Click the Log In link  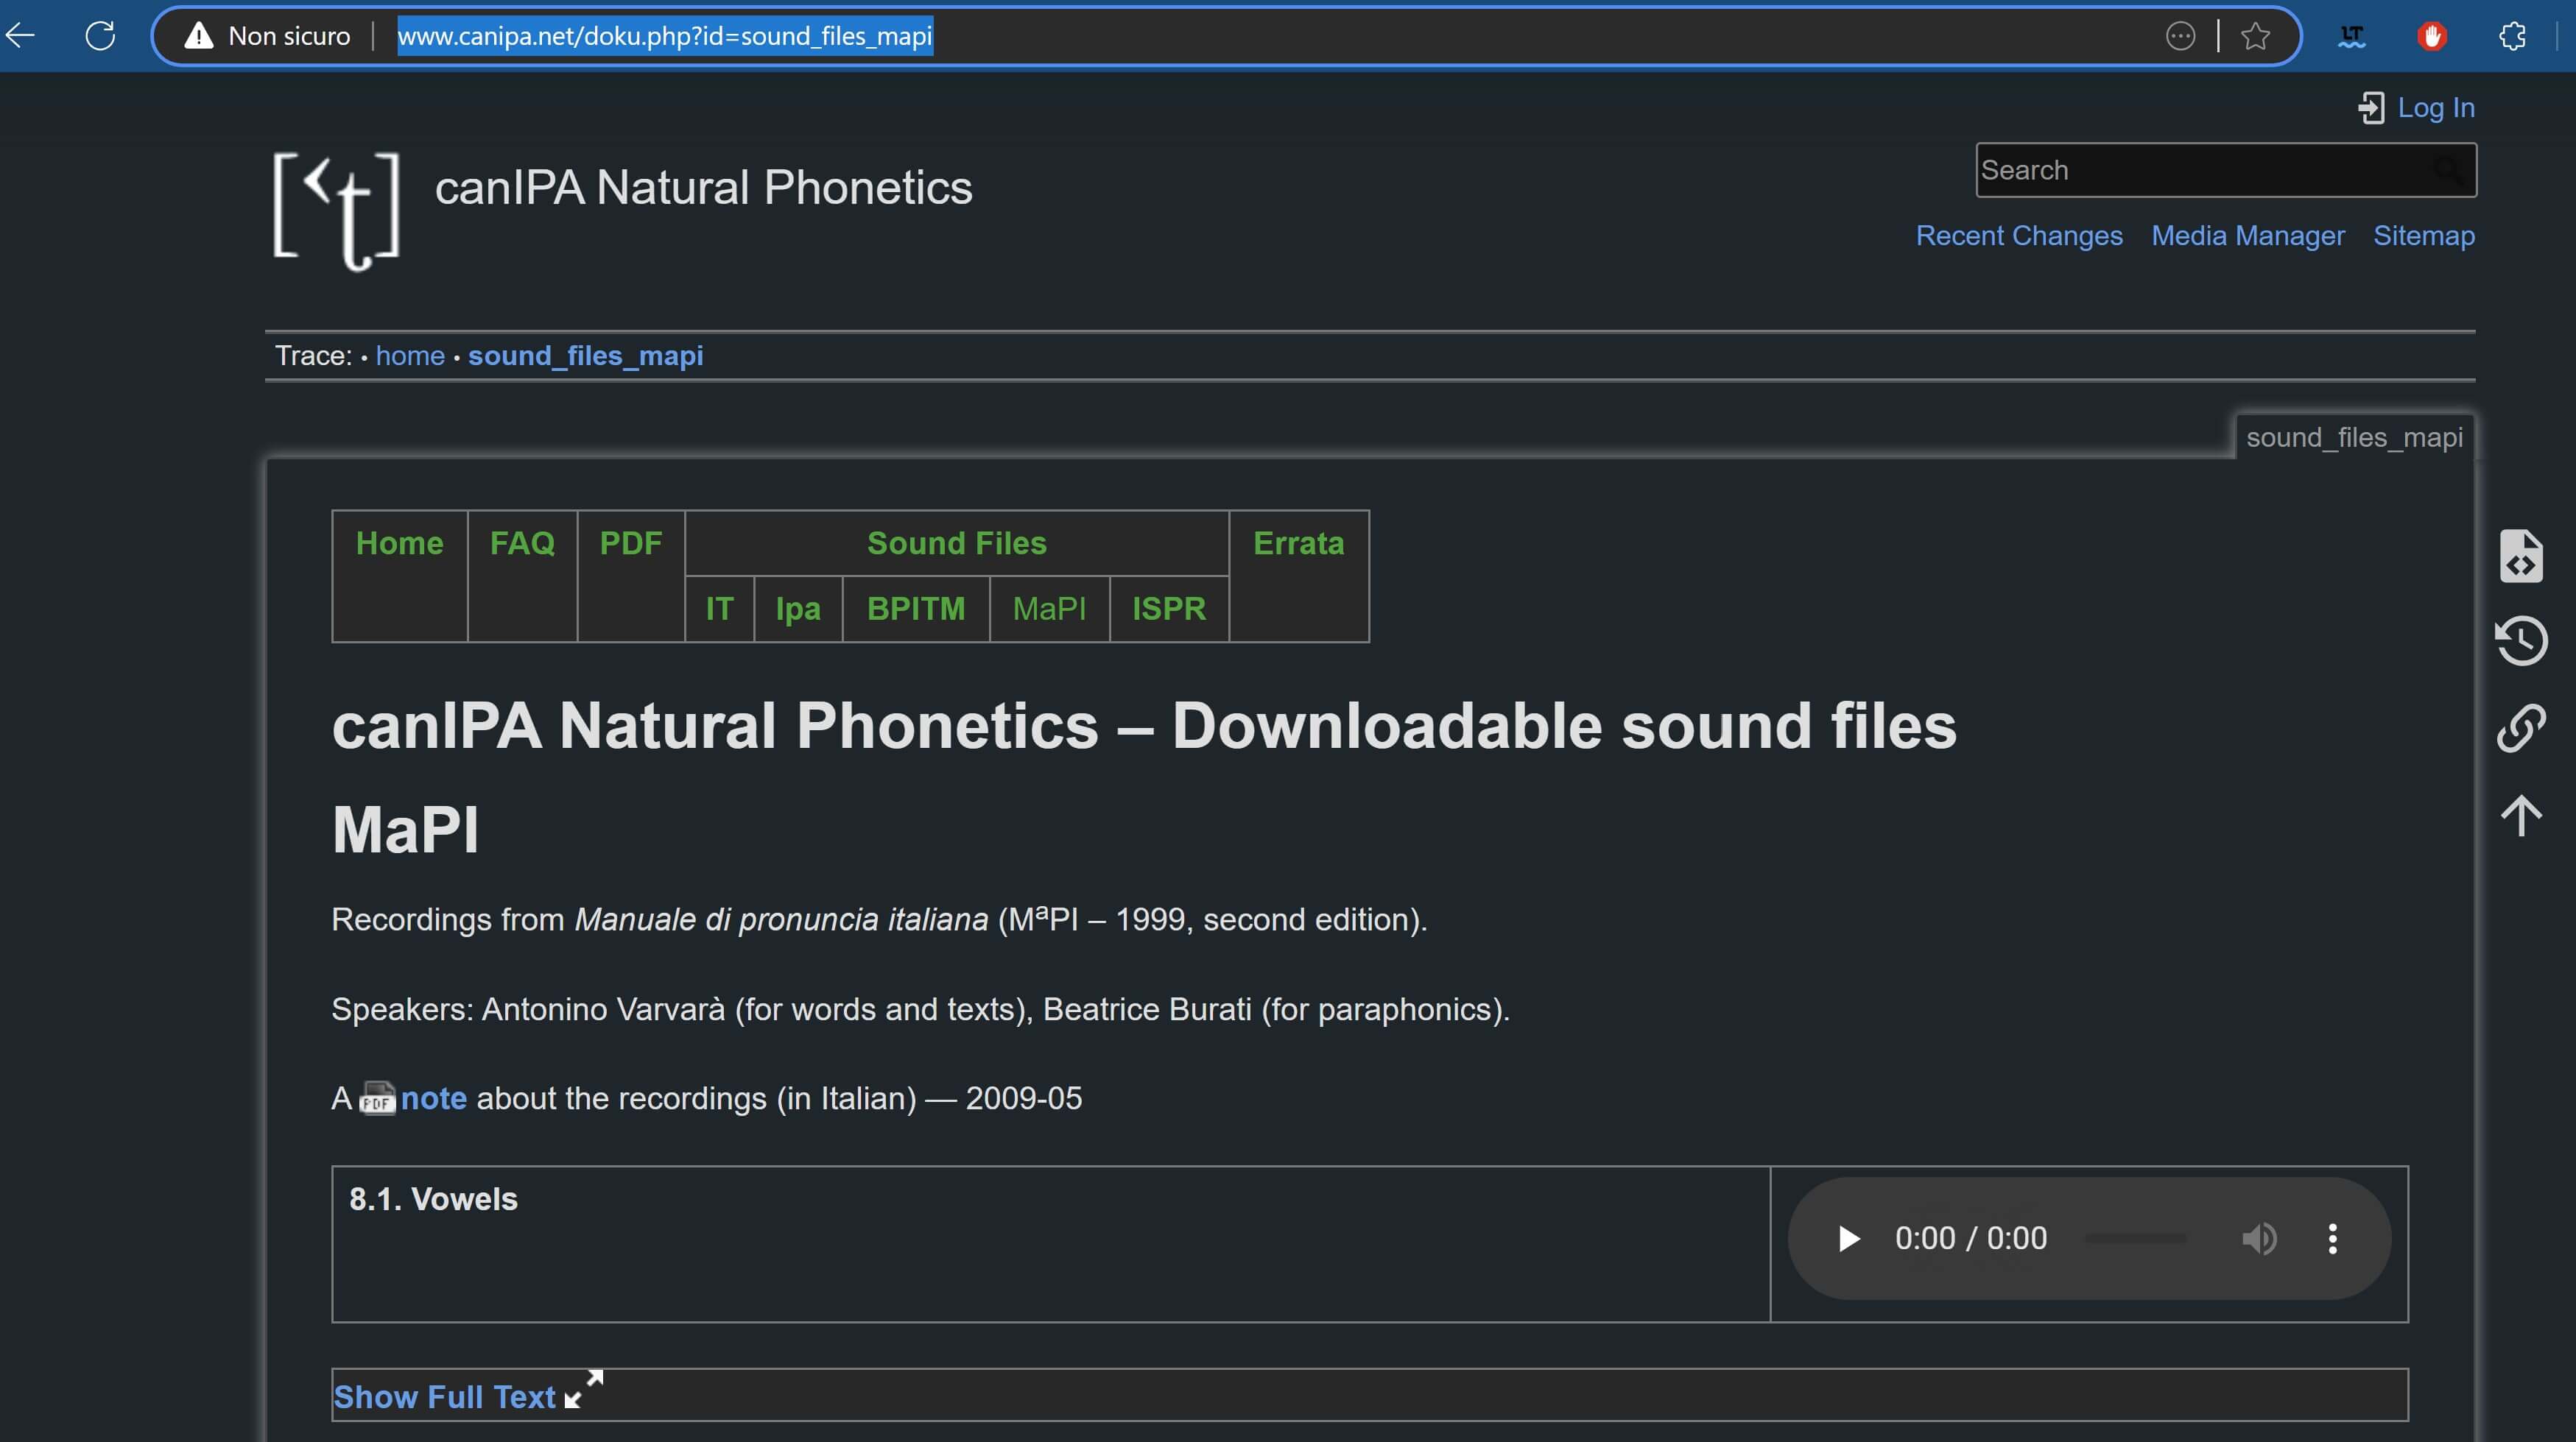coord(2435,107)
